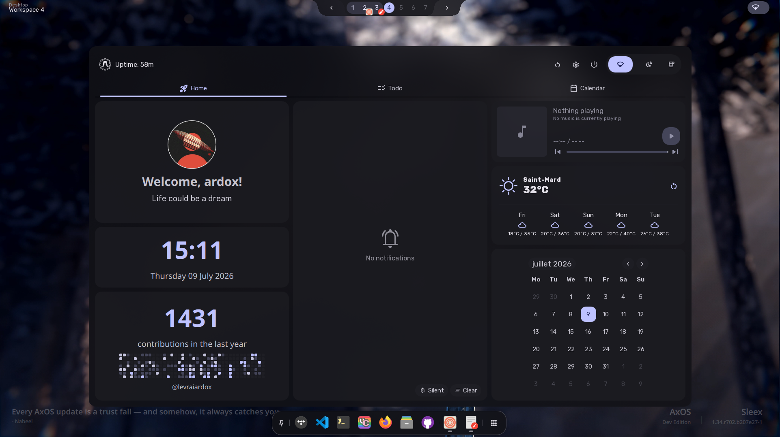This screenshot has height=437, width=780.
Task: Switch to workspace 5
Action: pos(401,8)
